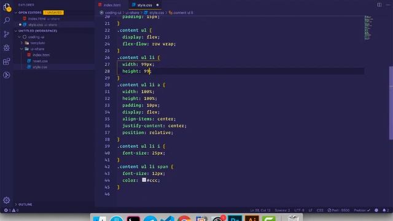Open Trash from the dock

294,219
